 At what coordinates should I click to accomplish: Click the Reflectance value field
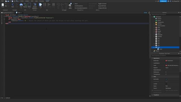point(172,72)
